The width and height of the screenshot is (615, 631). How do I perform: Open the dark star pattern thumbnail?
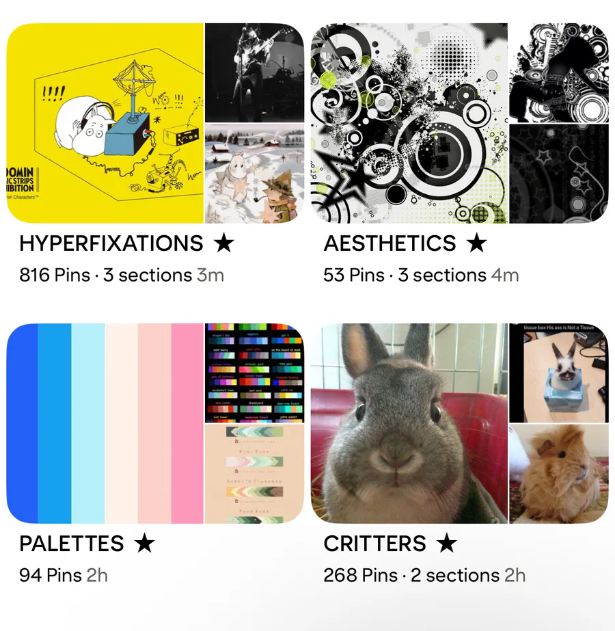pos(559,174)
